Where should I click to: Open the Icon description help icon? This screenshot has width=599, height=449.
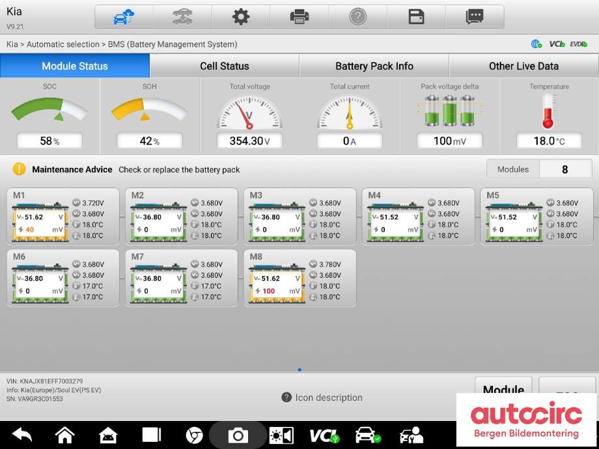pyautogui.click(x=286, y=398)
